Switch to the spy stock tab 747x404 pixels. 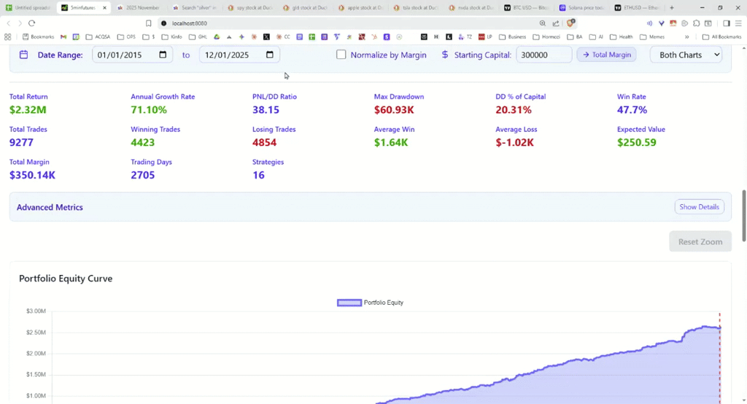pos(249,7)
